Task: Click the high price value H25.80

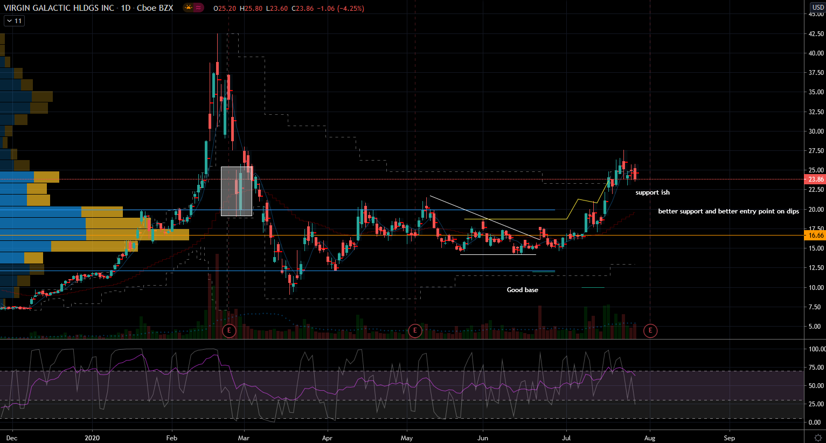Action: pyautogui.click(x=251, y=9)
